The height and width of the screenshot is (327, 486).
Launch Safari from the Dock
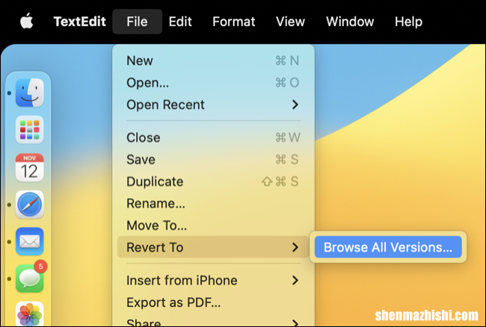pyautogui.click(x=30, y=205)
